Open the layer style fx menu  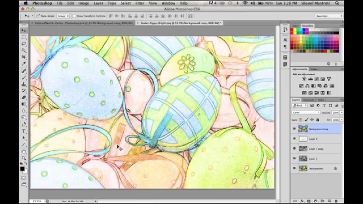302,201
